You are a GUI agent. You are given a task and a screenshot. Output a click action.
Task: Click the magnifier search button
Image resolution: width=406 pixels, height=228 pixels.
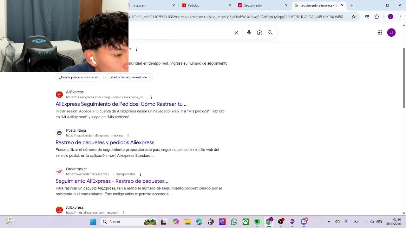tap(270, 33)
